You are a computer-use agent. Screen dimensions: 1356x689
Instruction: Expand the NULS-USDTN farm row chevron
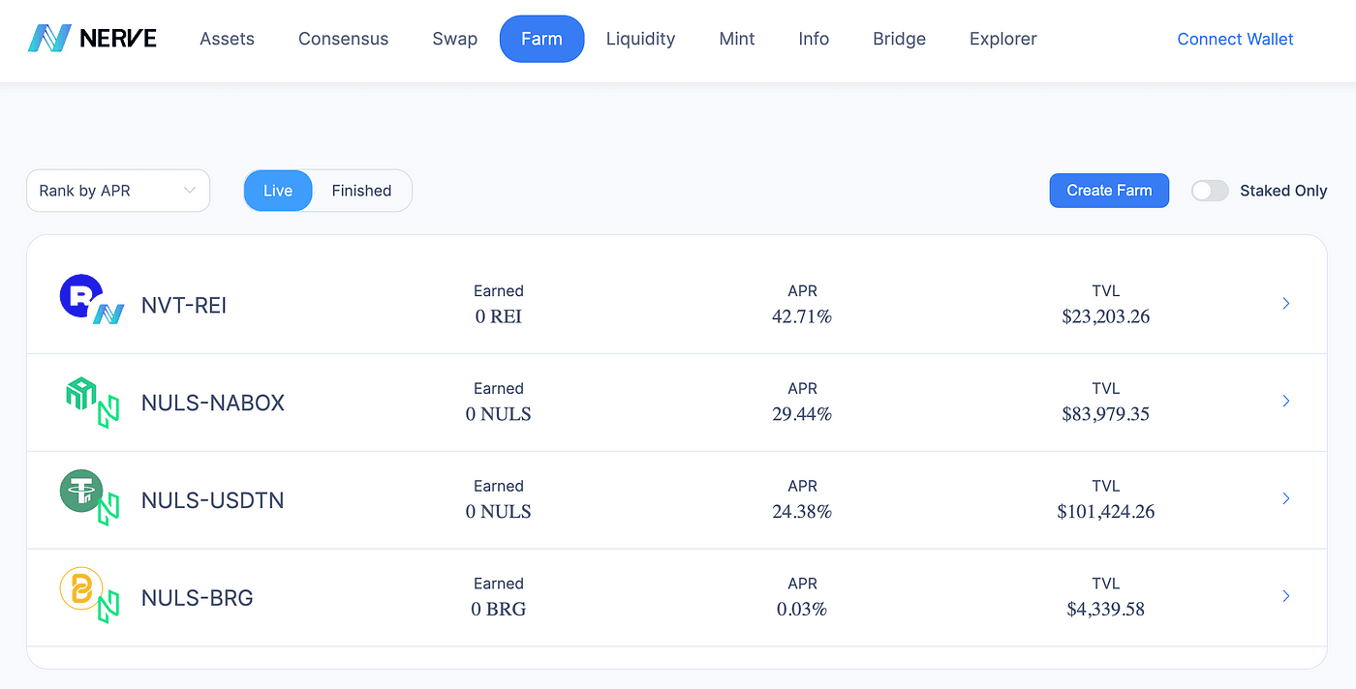1285,499
